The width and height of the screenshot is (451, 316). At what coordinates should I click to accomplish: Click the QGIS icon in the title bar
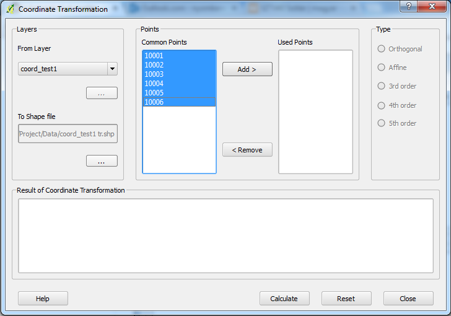[10, 9]
